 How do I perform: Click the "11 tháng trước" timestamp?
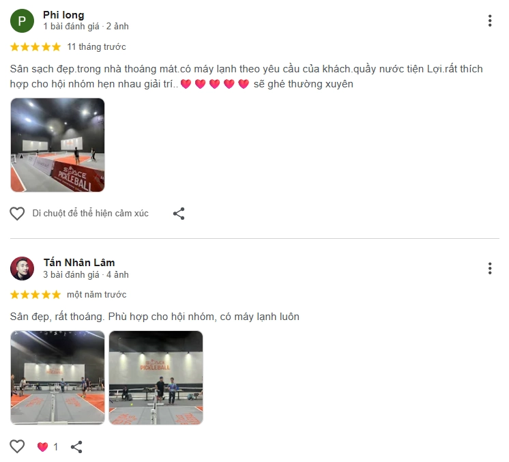tap(96, 47)
